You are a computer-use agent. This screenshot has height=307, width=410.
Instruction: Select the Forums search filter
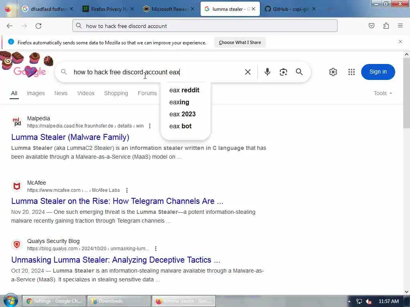pyautogui.click(x=147, y=93)
